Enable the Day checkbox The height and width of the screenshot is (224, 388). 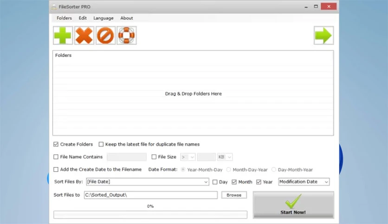pyautogui.click(x=215, y=182)
